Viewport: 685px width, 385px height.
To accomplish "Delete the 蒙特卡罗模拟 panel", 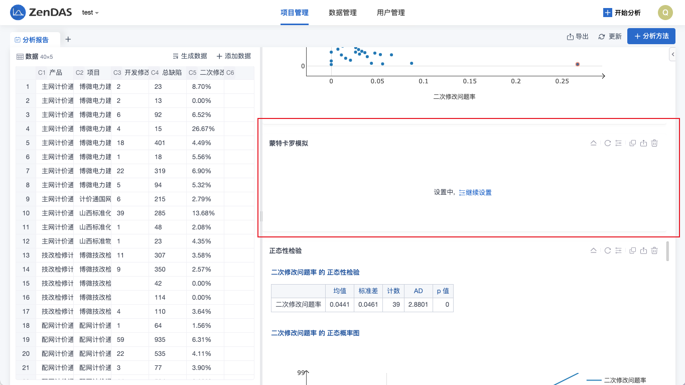I will tap(654, 143).
